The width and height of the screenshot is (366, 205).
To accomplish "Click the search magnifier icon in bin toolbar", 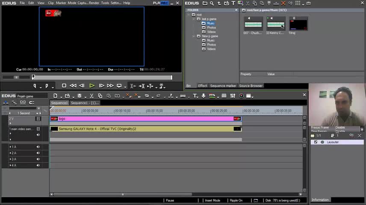I will (x=212, y=3).
